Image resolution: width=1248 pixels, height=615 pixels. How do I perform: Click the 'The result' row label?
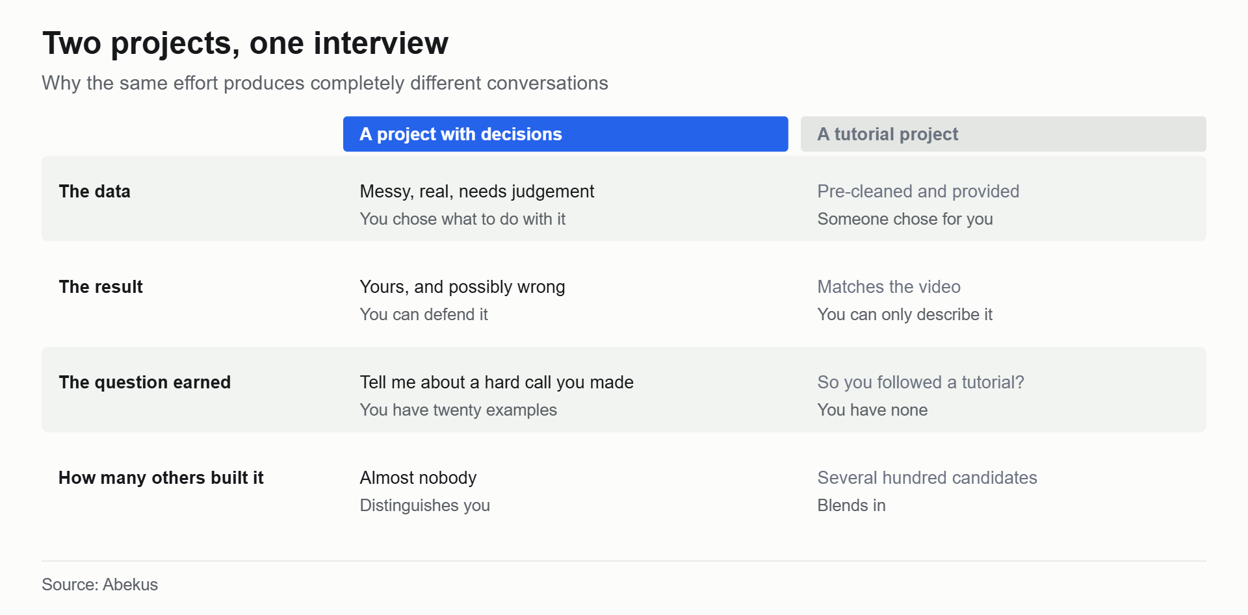[x=101, y=287]
